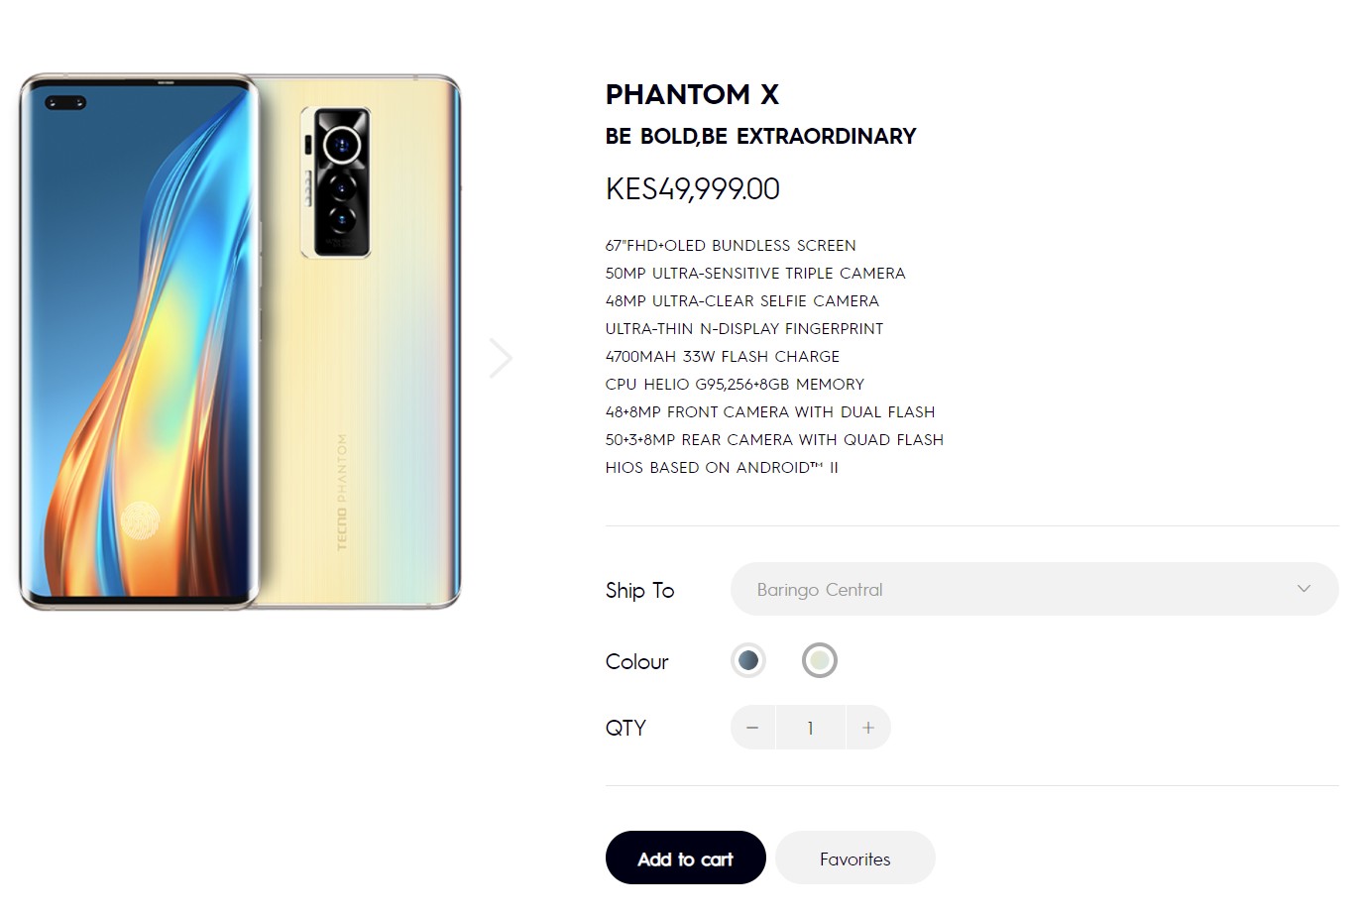Viewport: 1364px width, 917px height.
Task: Increase quantity with the plus button
Action: pos(868,728)
